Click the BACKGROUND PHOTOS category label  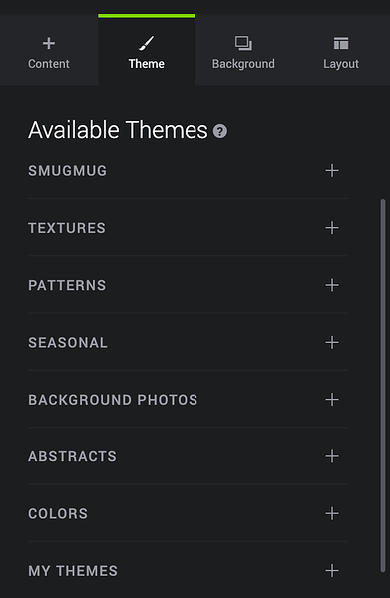click(113, 400)
